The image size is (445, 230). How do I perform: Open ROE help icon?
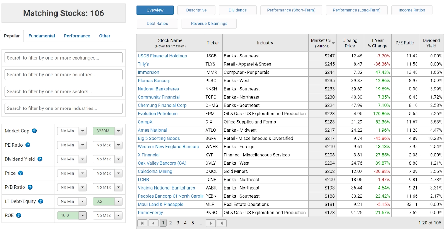point(19,215)
